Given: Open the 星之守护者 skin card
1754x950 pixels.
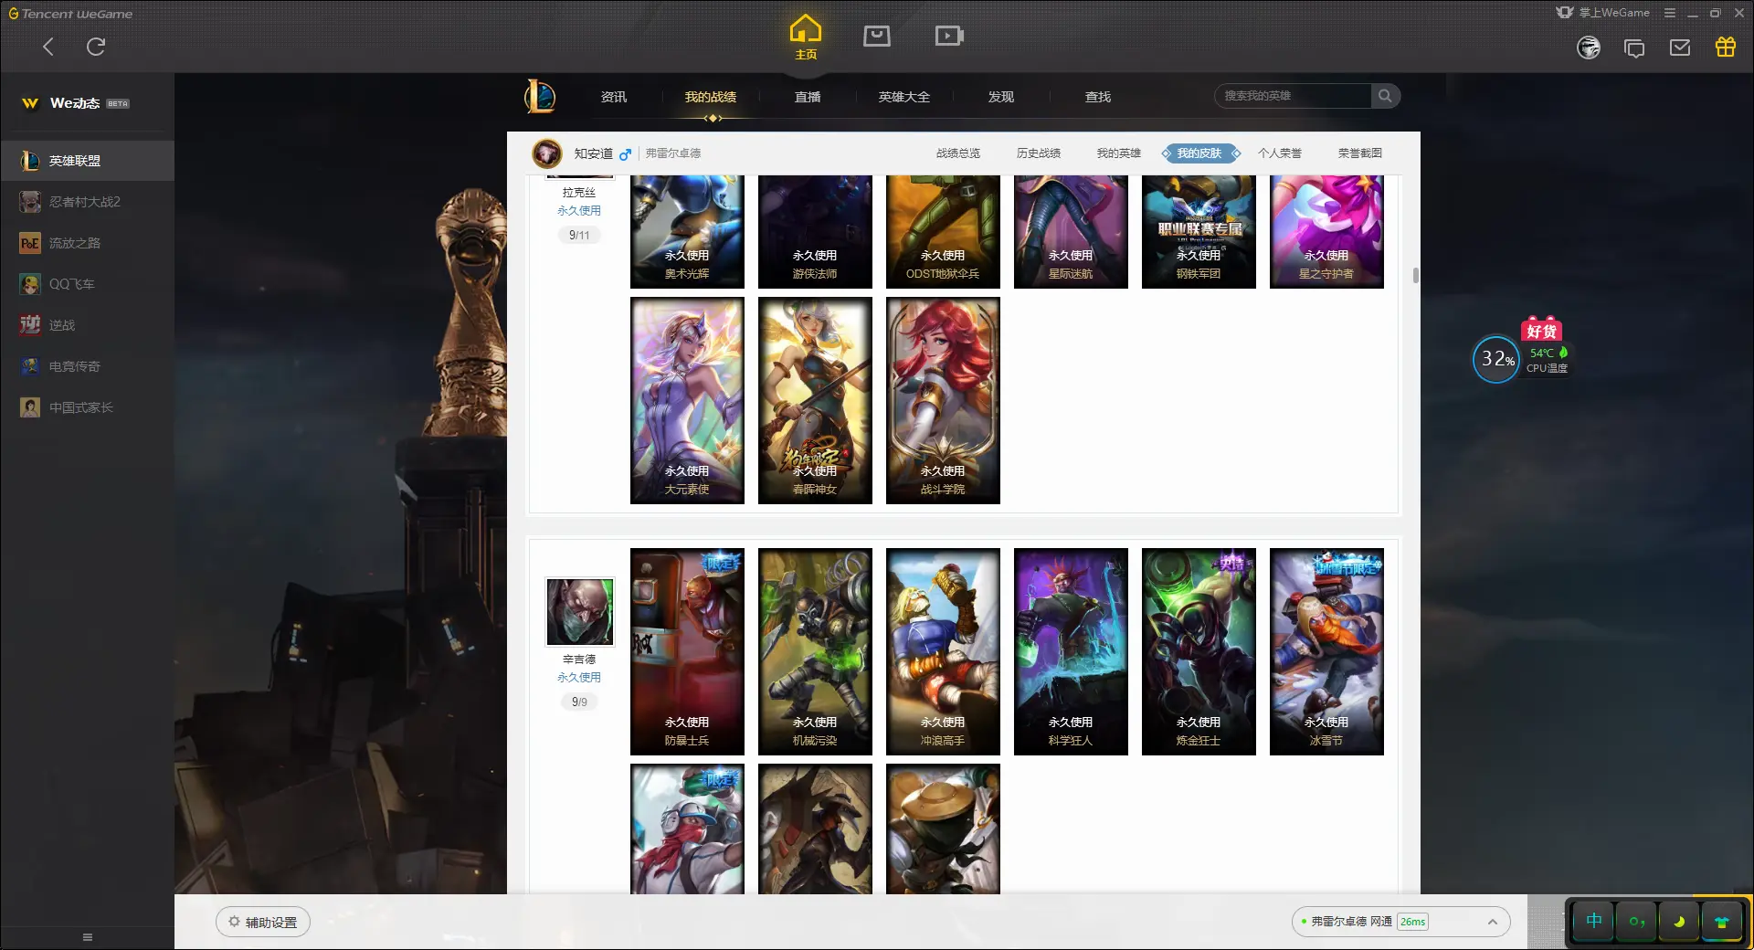Looking at the screenshot, I should pyautogui.click(x=1326, y=232).
